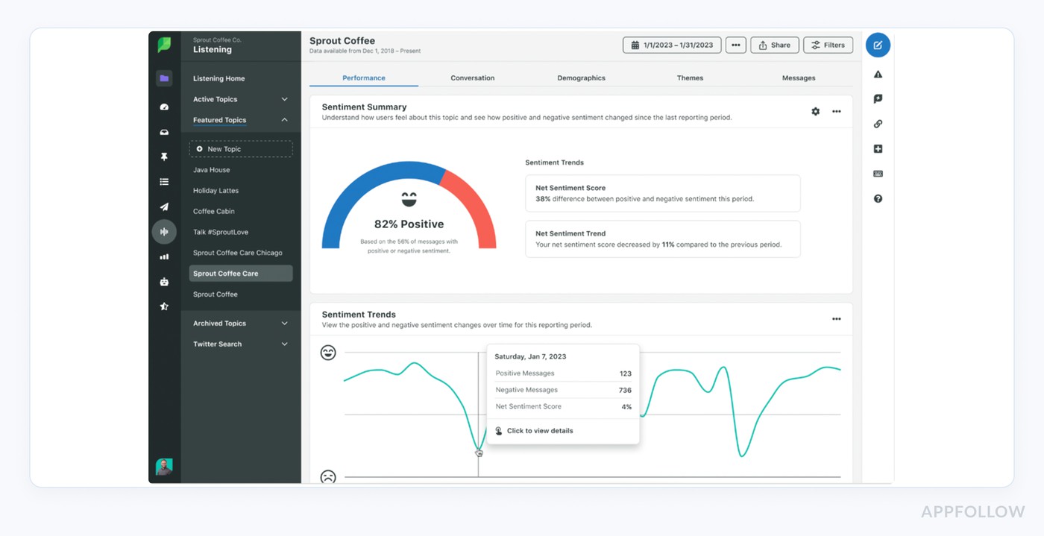The height and width of the screenshot is (536, 1044).
Task: Open the Filters button
Action: coord(828,45)
